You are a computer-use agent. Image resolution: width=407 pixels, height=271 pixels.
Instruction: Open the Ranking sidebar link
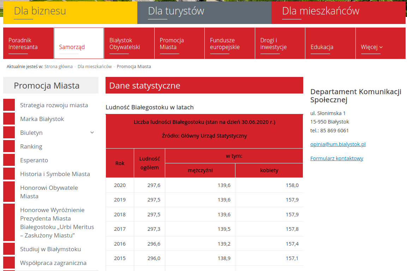31,146
